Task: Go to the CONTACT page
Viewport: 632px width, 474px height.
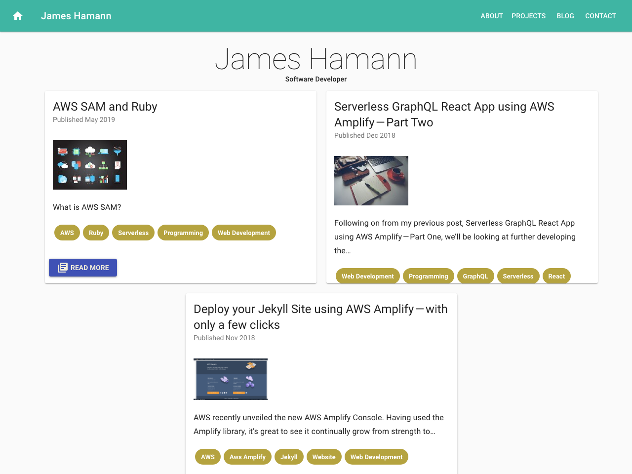Action: (x=600, y=16)
